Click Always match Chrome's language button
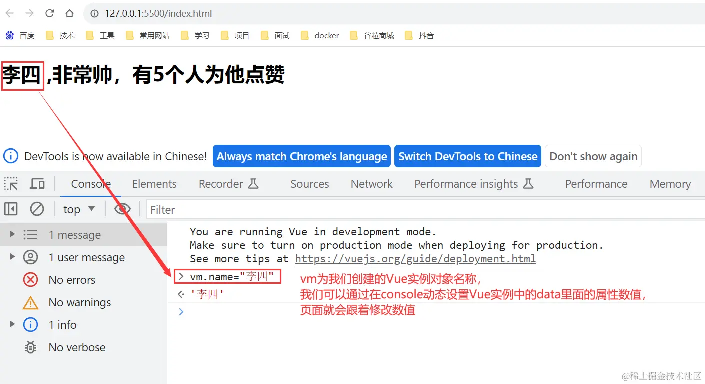 (x=302, y=156)
